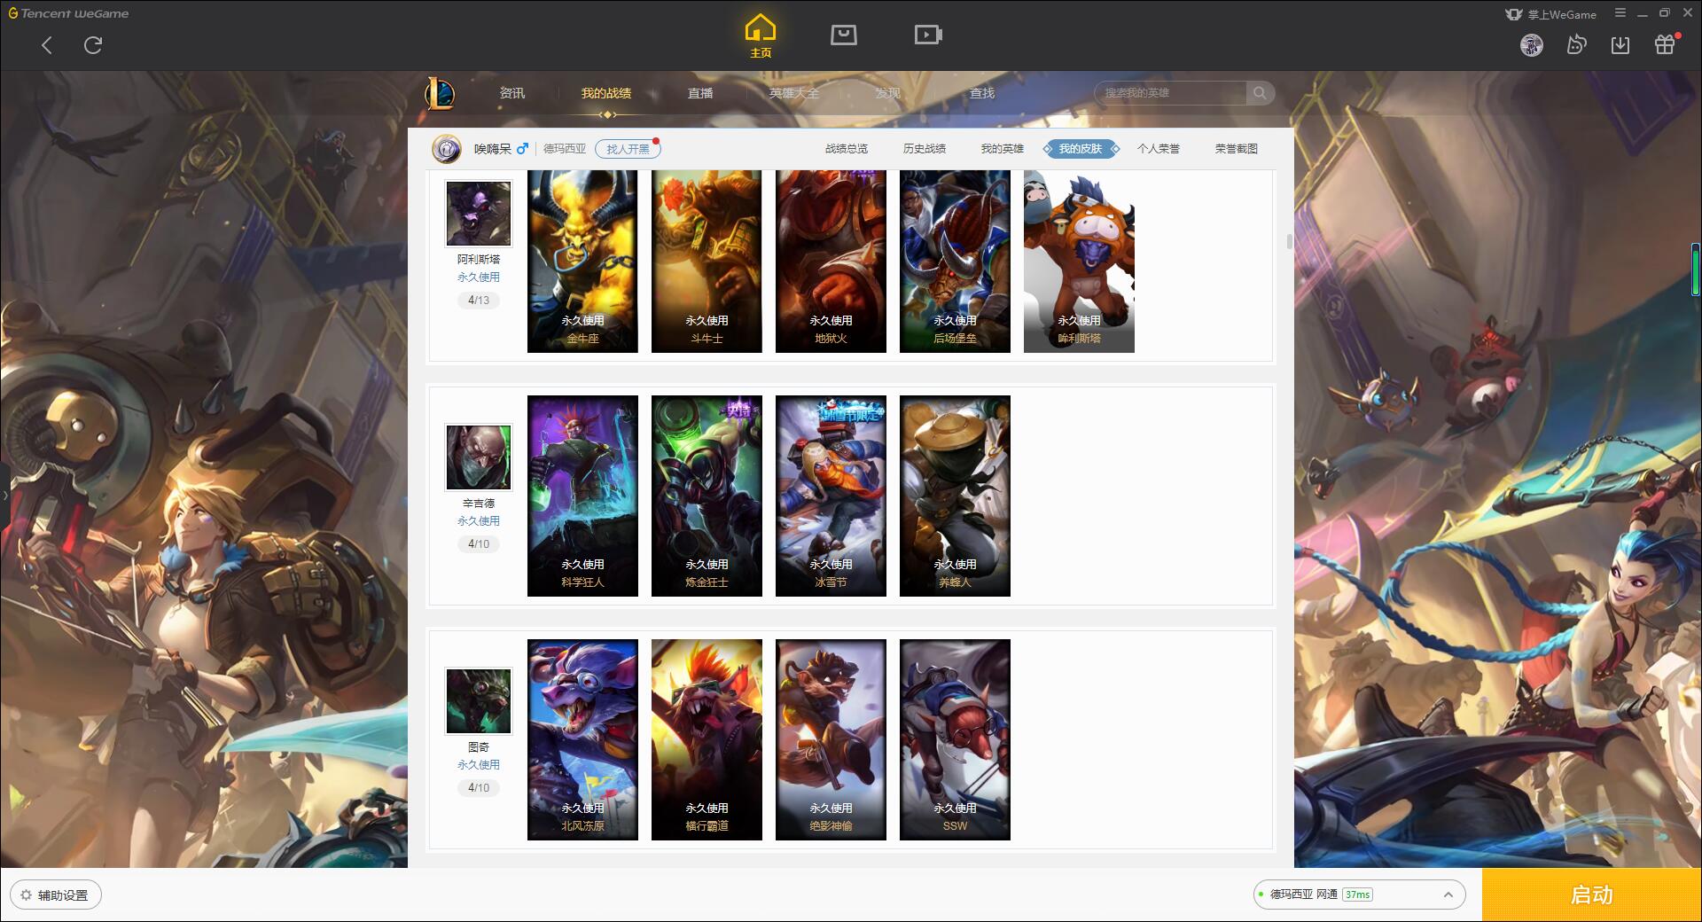Switch to the 资讯 tab

(512, 93)
